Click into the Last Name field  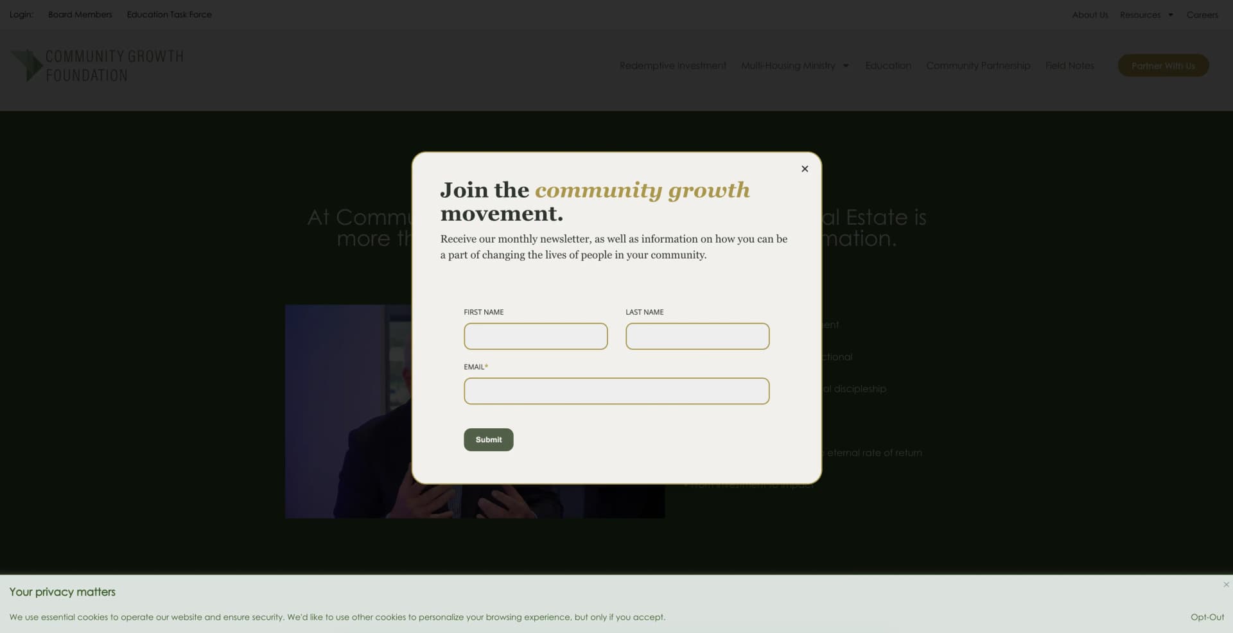[697, 336]
